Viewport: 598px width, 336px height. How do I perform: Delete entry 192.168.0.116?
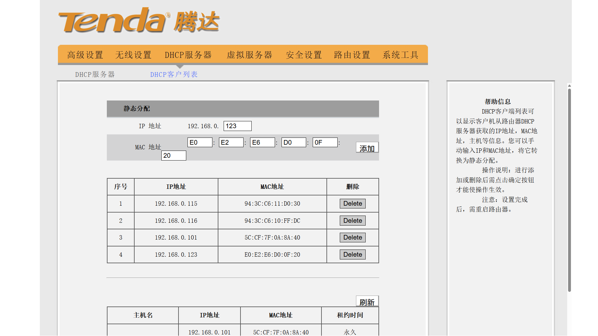[x=353, y=221]
